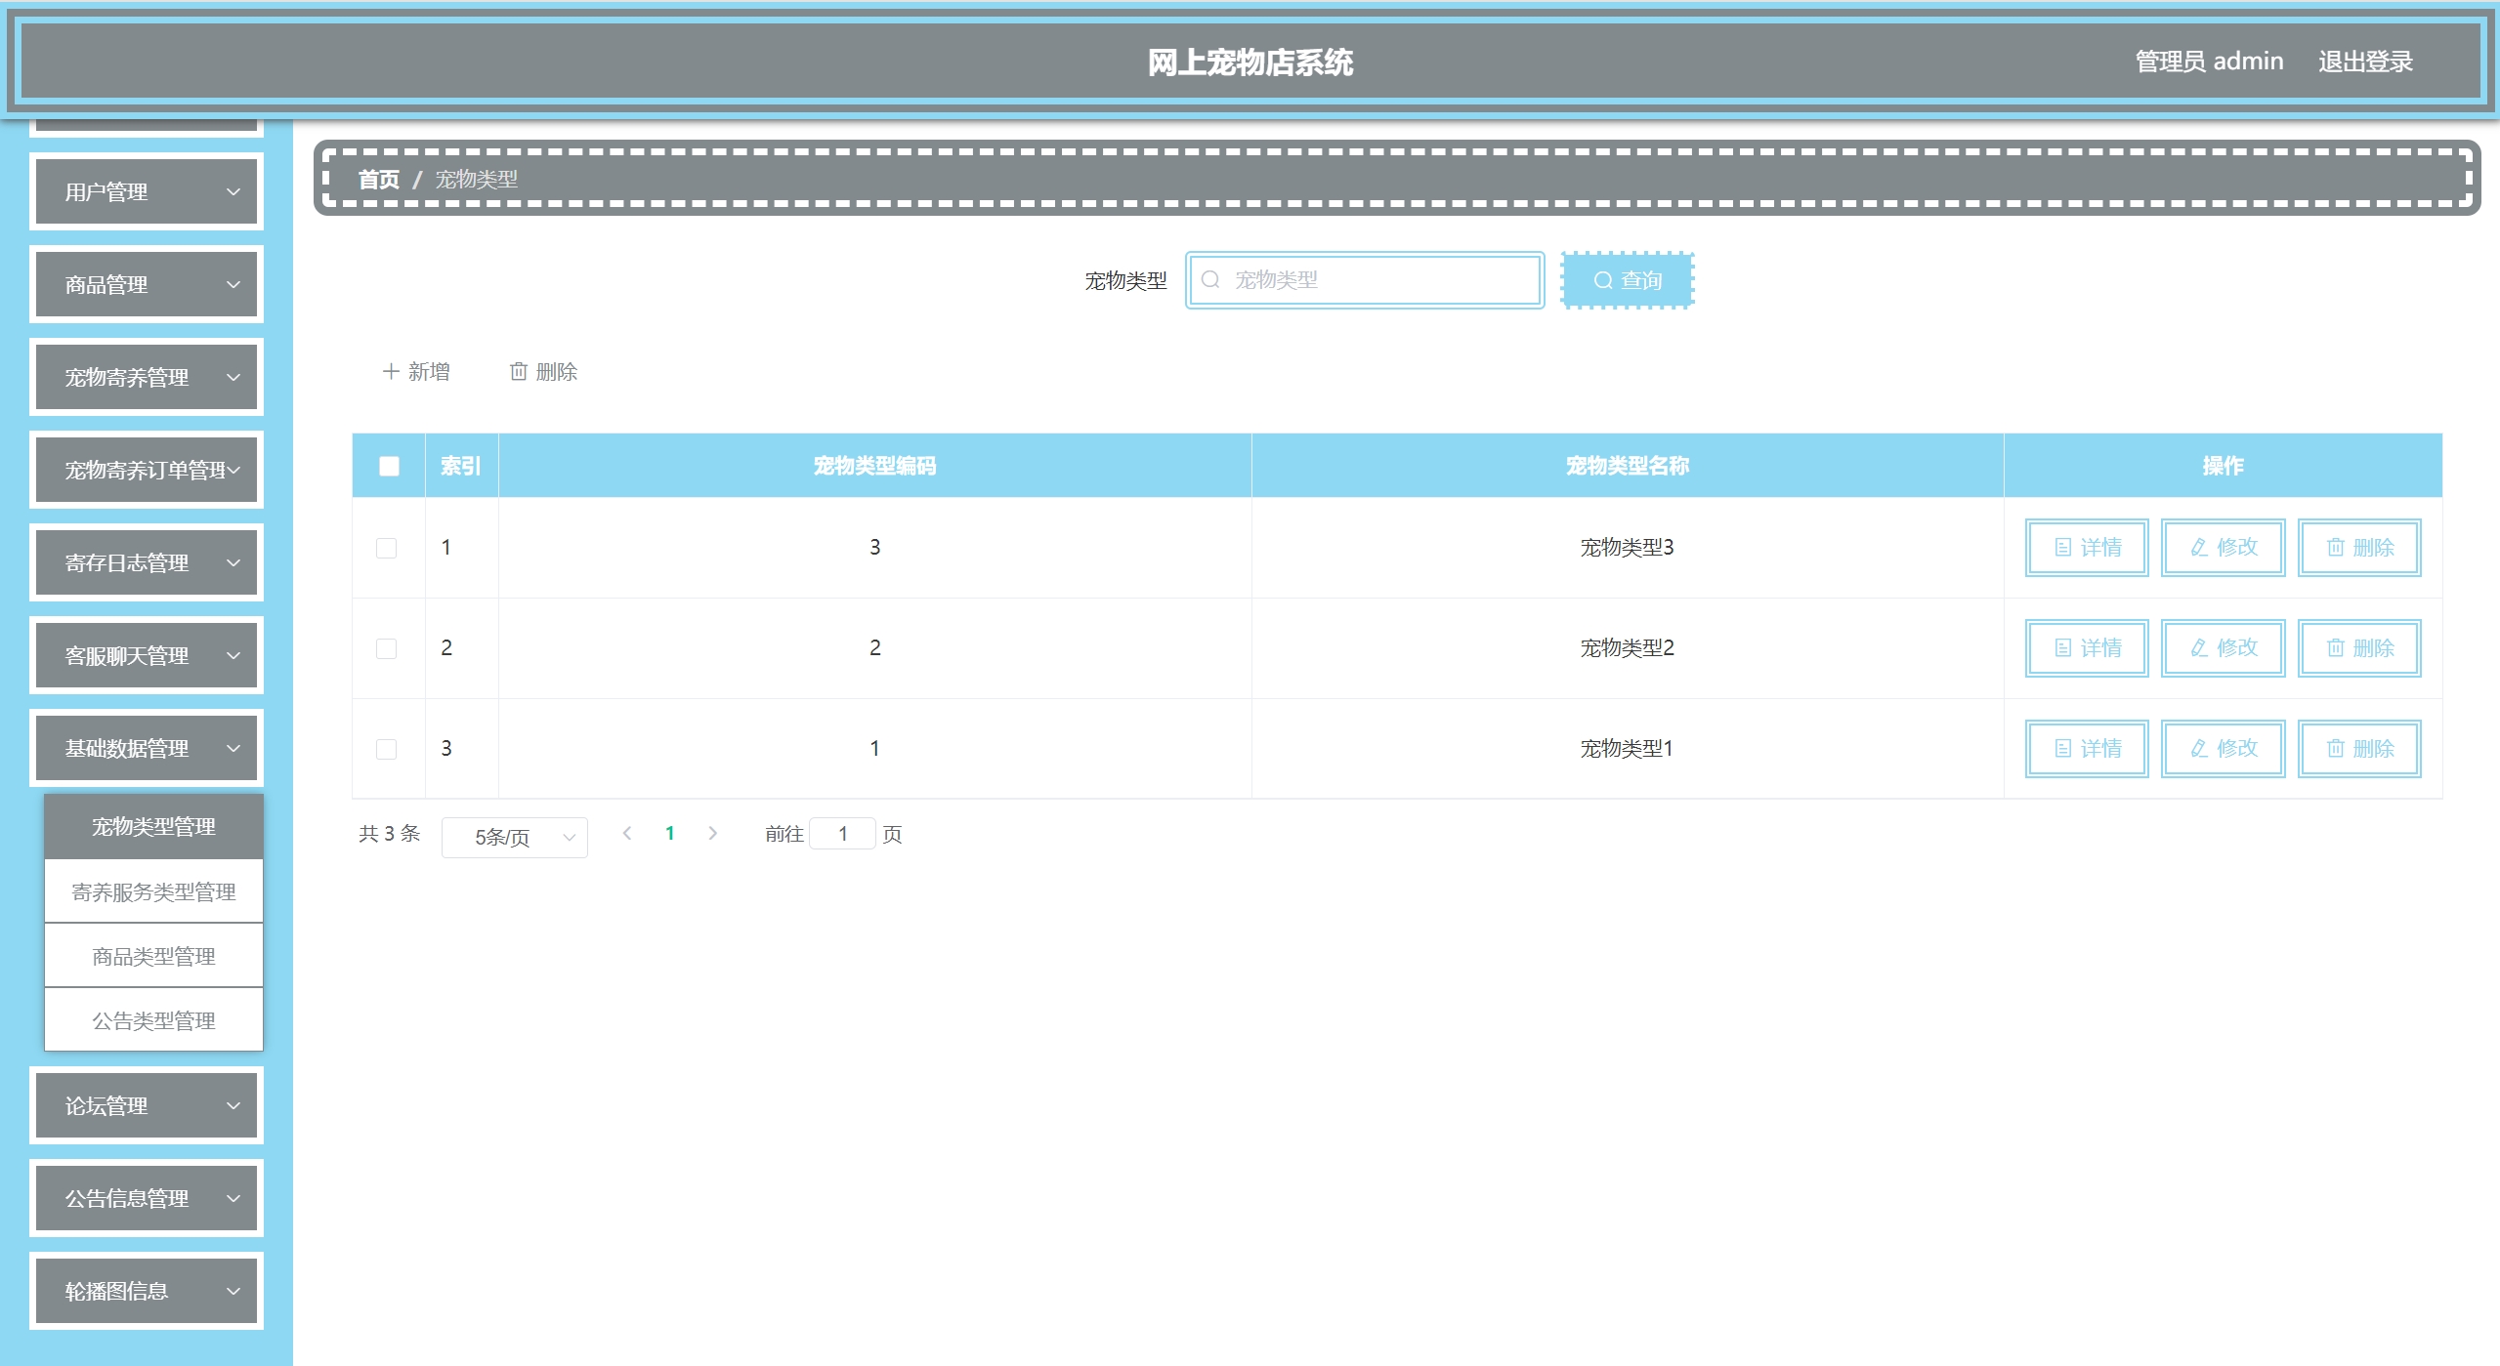Image resolution: width=2500 pixels, height=1366 pixels.
Task: Expand the 用户管理 sidebar menu
Action: point(147,191)
